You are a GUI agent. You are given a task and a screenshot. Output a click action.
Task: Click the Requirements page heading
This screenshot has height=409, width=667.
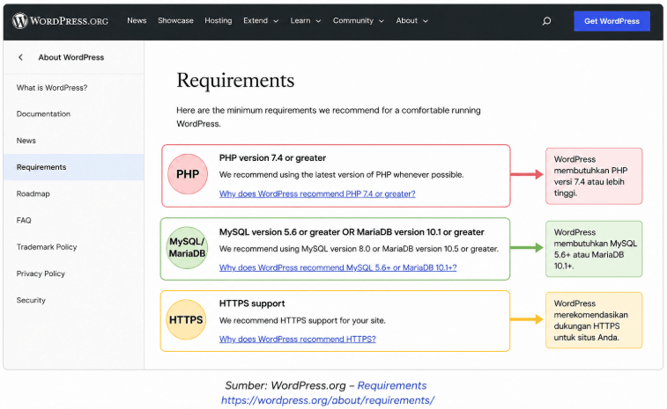coord(235,80)
